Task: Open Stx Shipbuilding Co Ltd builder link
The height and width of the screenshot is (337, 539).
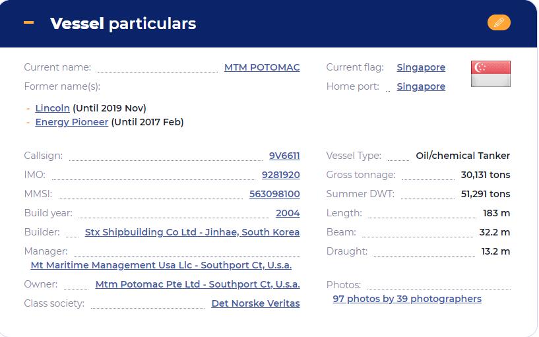Action: tap(192, 233)
